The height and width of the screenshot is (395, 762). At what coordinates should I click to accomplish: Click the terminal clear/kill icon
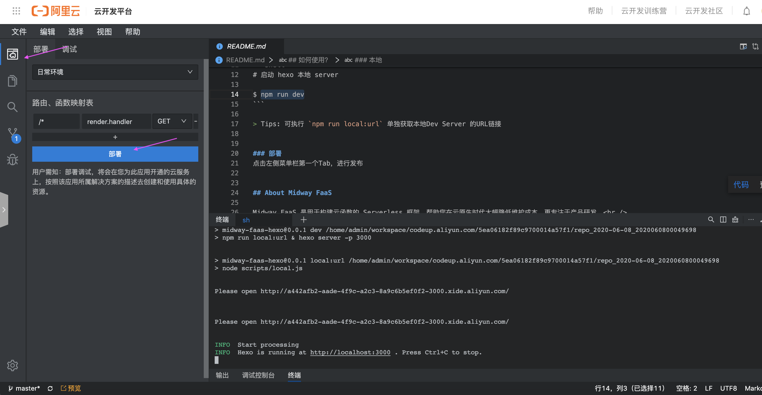click(736, 220)
